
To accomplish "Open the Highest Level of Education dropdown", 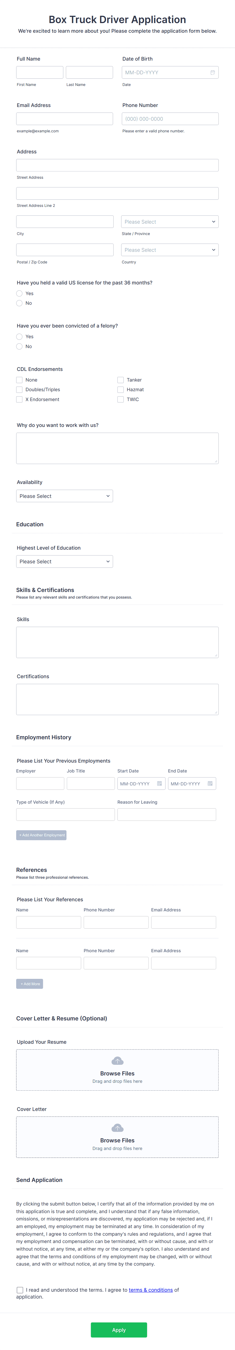I will coord(64,561).
